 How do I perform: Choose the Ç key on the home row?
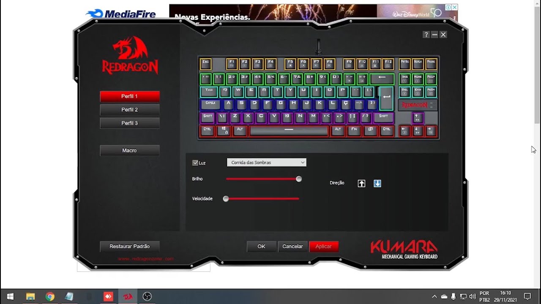pos(346,105)
